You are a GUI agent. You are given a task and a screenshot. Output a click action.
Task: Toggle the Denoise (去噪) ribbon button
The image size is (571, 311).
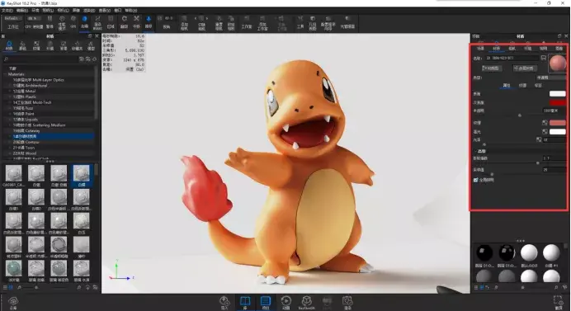[84, 21]
